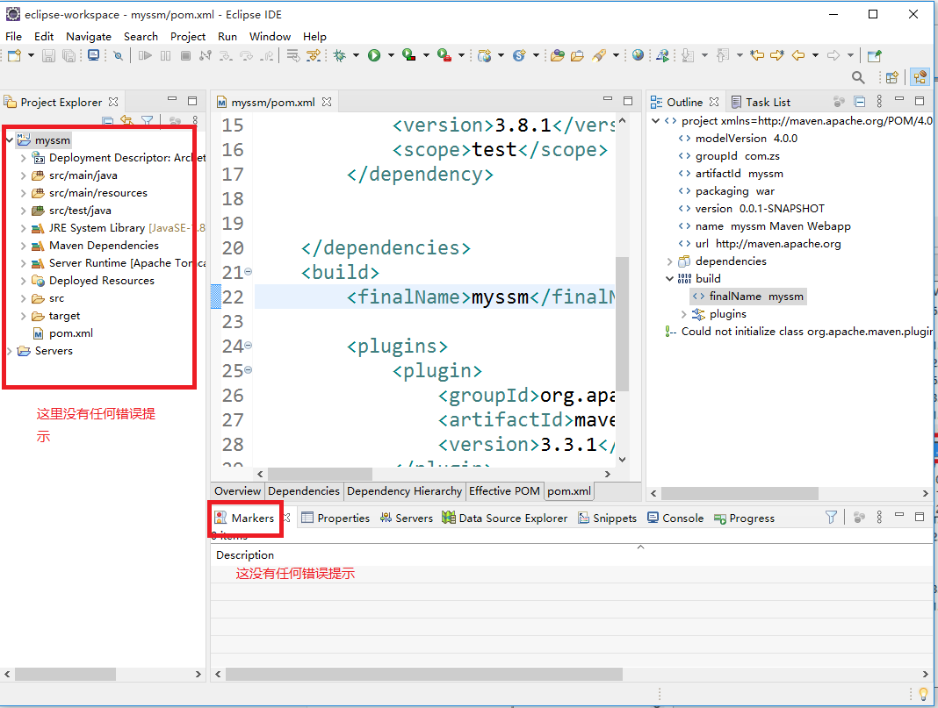Open the Window menu
The height and width of the screenshot is (708, 938).
270,37
